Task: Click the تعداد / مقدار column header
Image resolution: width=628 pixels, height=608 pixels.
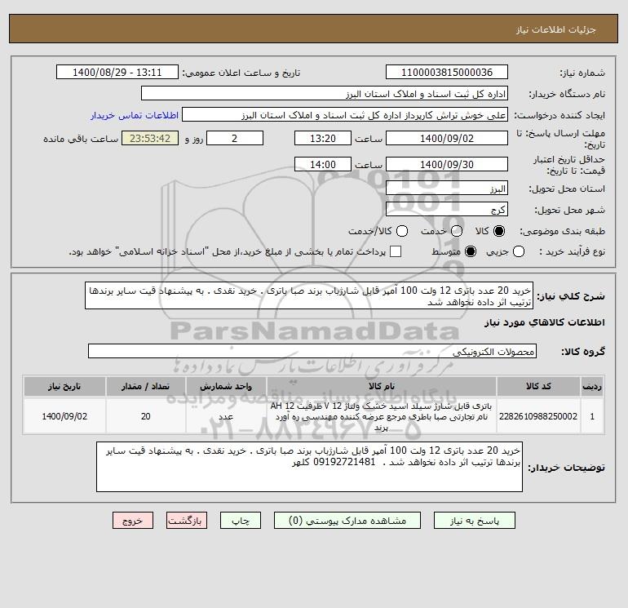Action: [146, 386]
